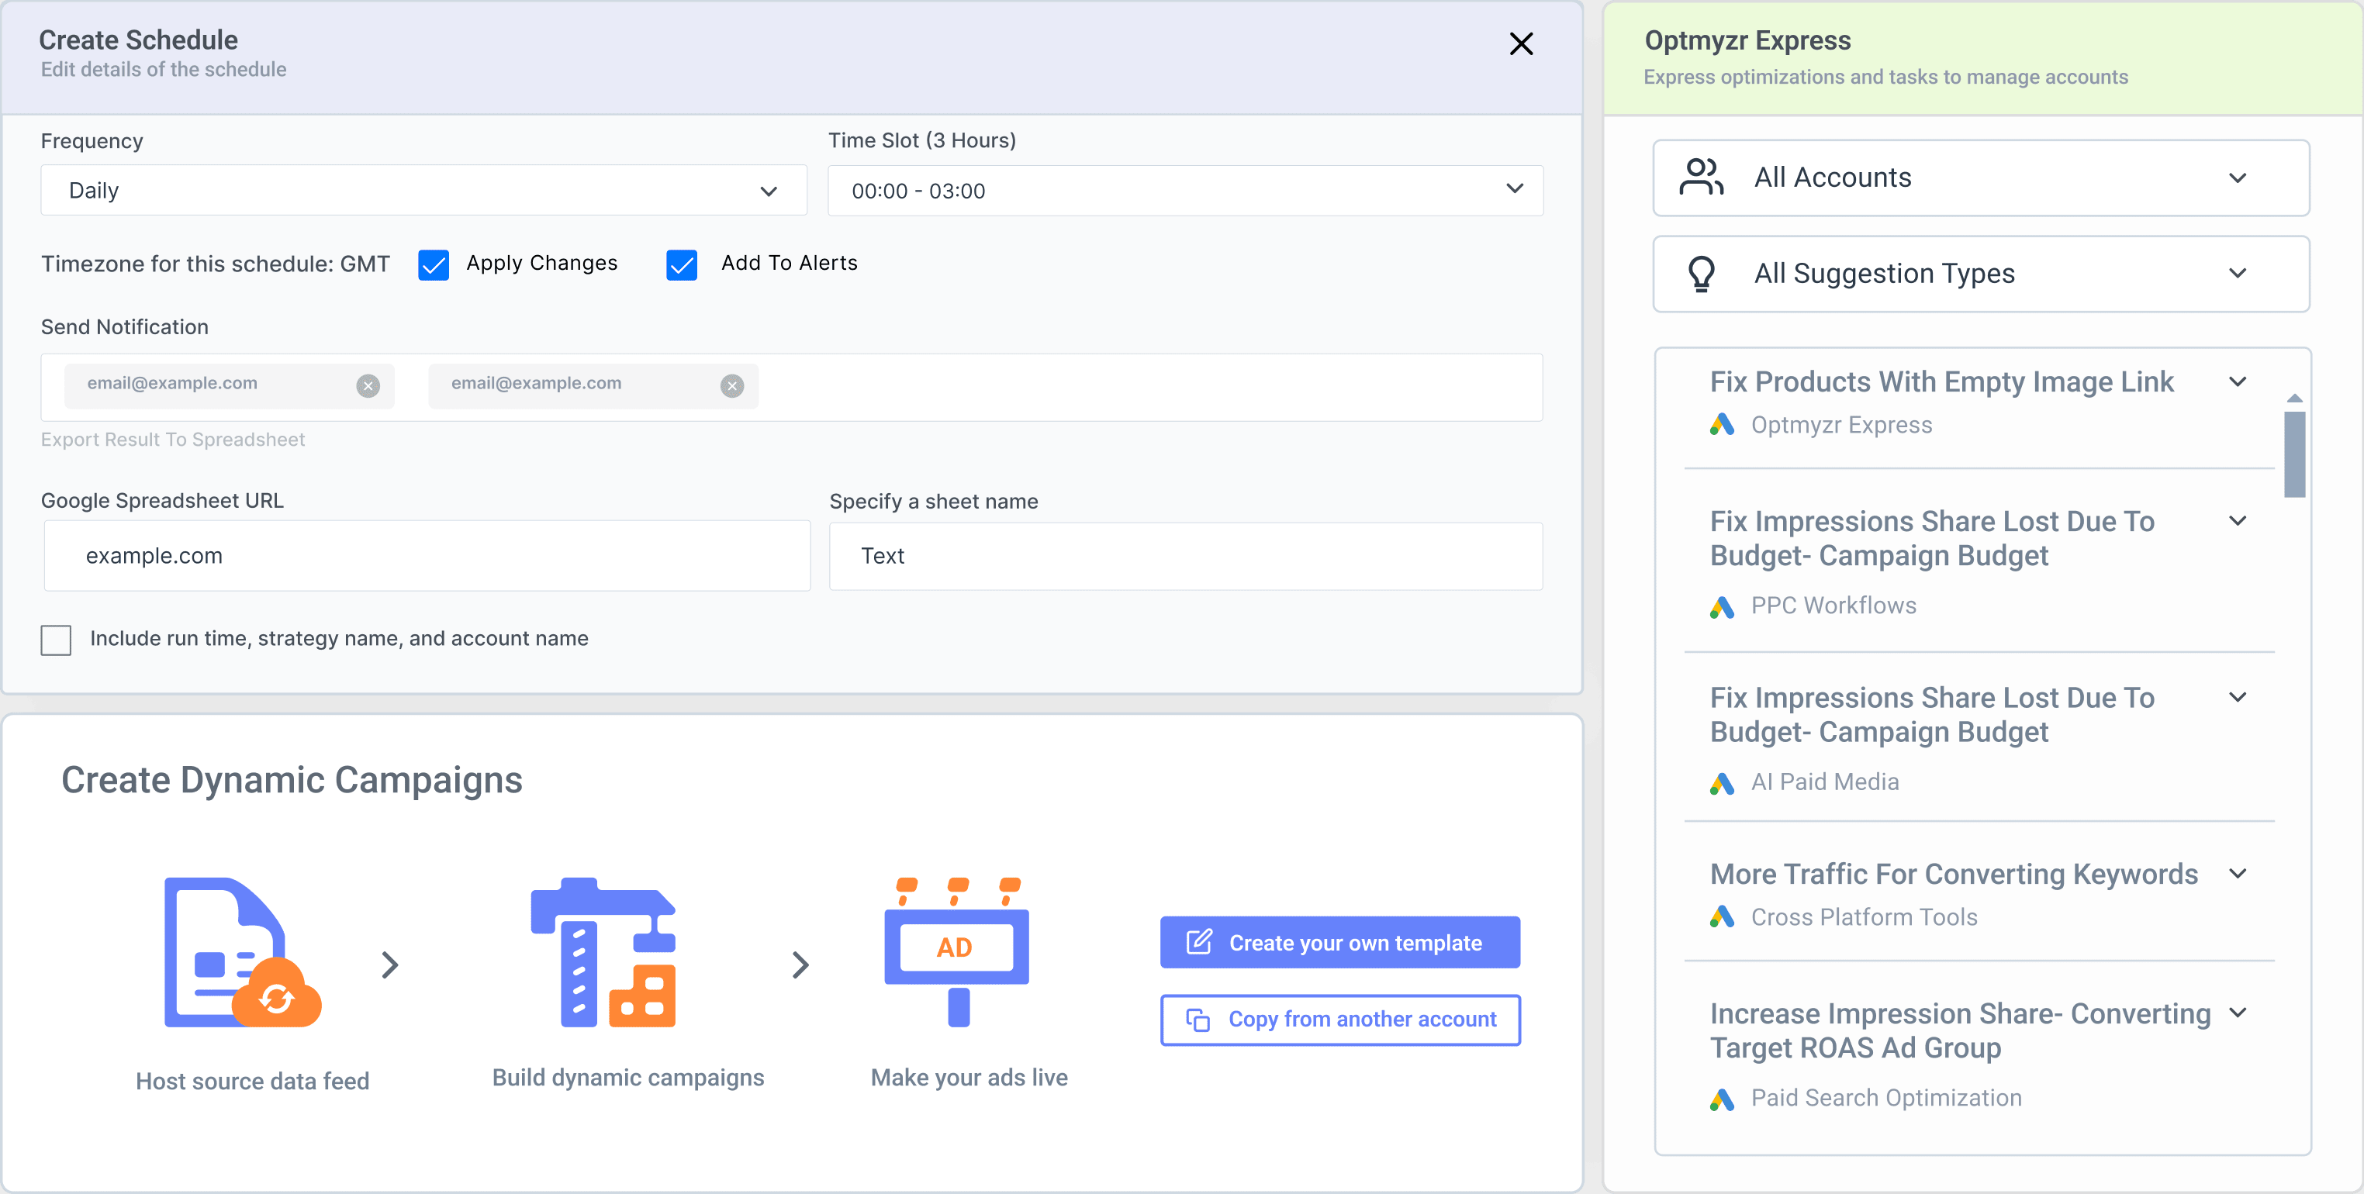Uncheck the Add To Alerts checkbox
Screen dimensions: 2364x1194
coord(681,265)
